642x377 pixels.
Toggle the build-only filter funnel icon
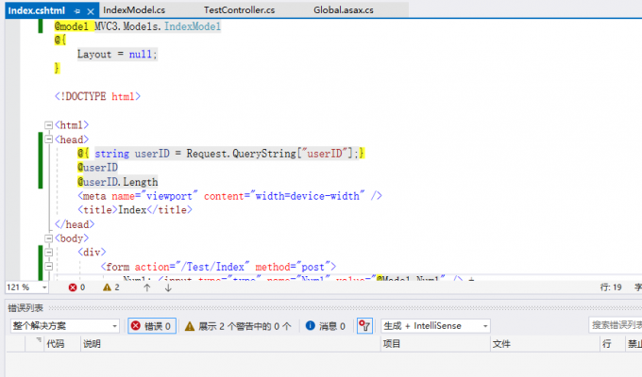coord(364,326)
